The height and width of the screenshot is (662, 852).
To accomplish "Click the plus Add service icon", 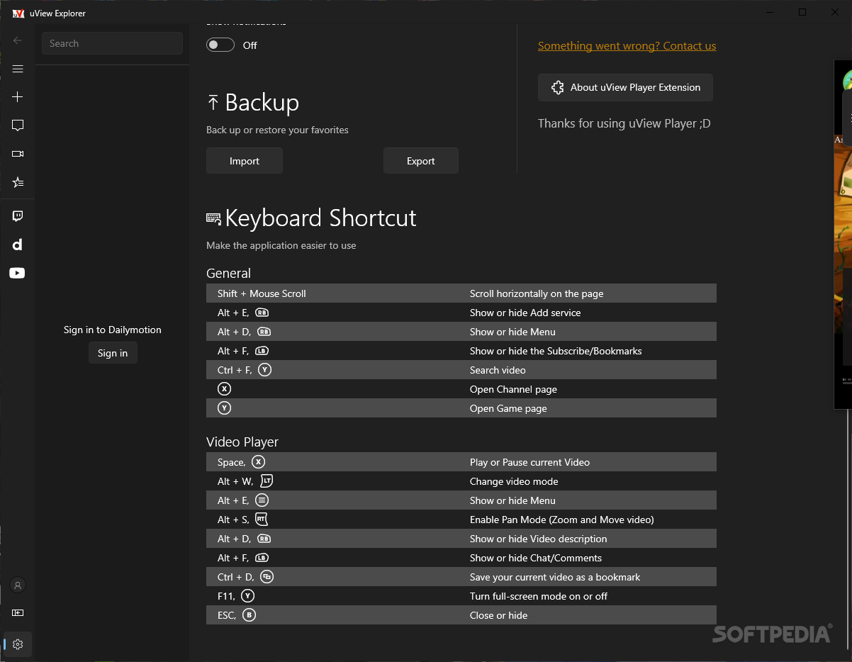I will pos(18,97).
